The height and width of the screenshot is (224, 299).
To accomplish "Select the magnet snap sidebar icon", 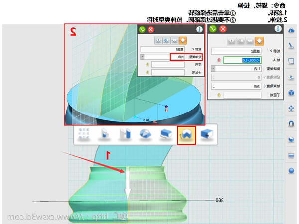I will [291, 124].
